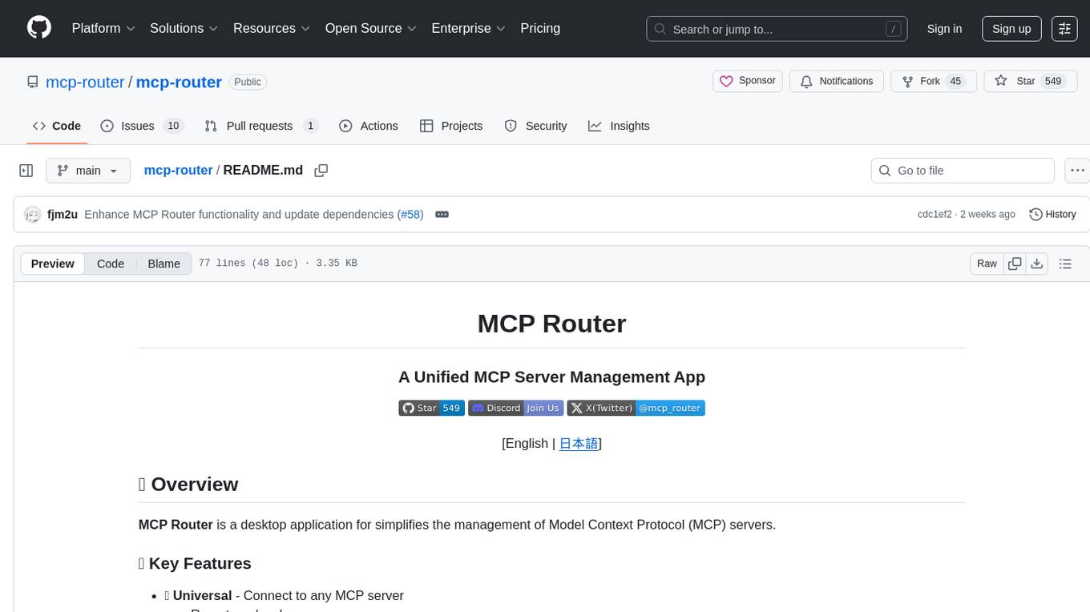Switch to the Actions tab
Image resolution: width=1090 pixels, height=612 pixels.
369,126
